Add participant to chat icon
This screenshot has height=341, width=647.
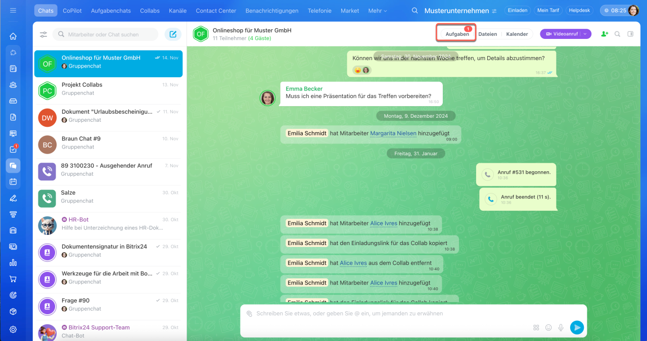[x=604, y=34]
